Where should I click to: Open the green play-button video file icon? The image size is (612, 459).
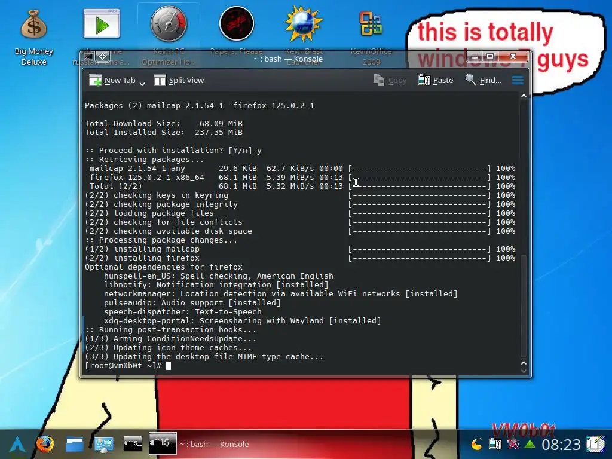click(102, 24)
